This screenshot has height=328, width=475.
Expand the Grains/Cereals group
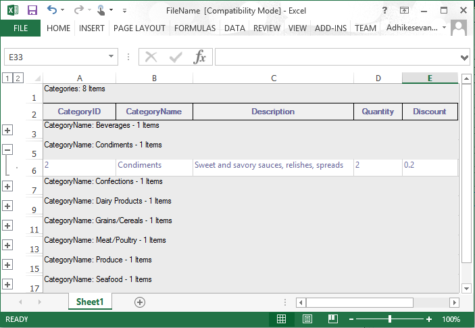7,225
